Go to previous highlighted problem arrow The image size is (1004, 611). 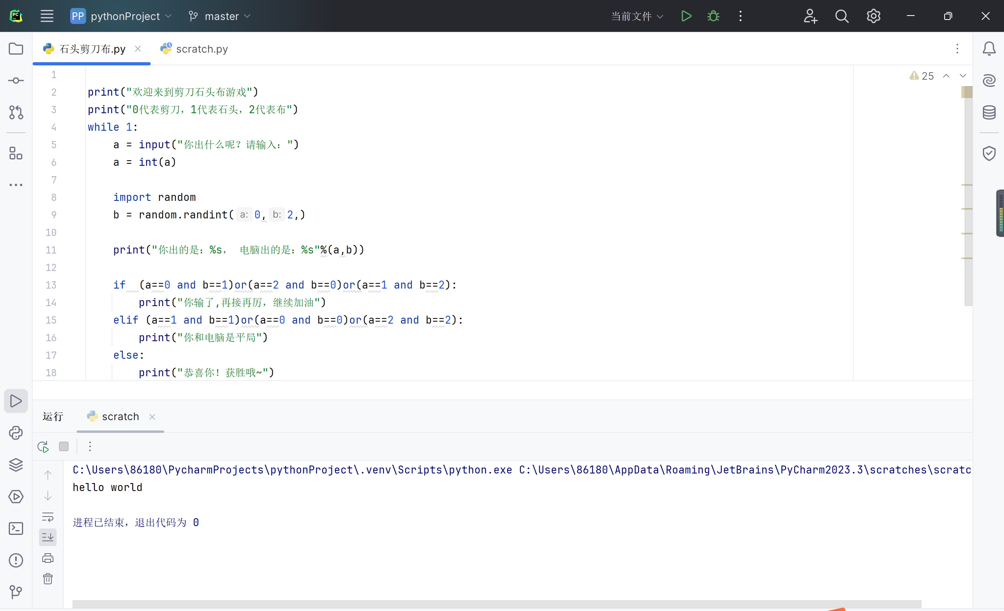coord(946,76)
